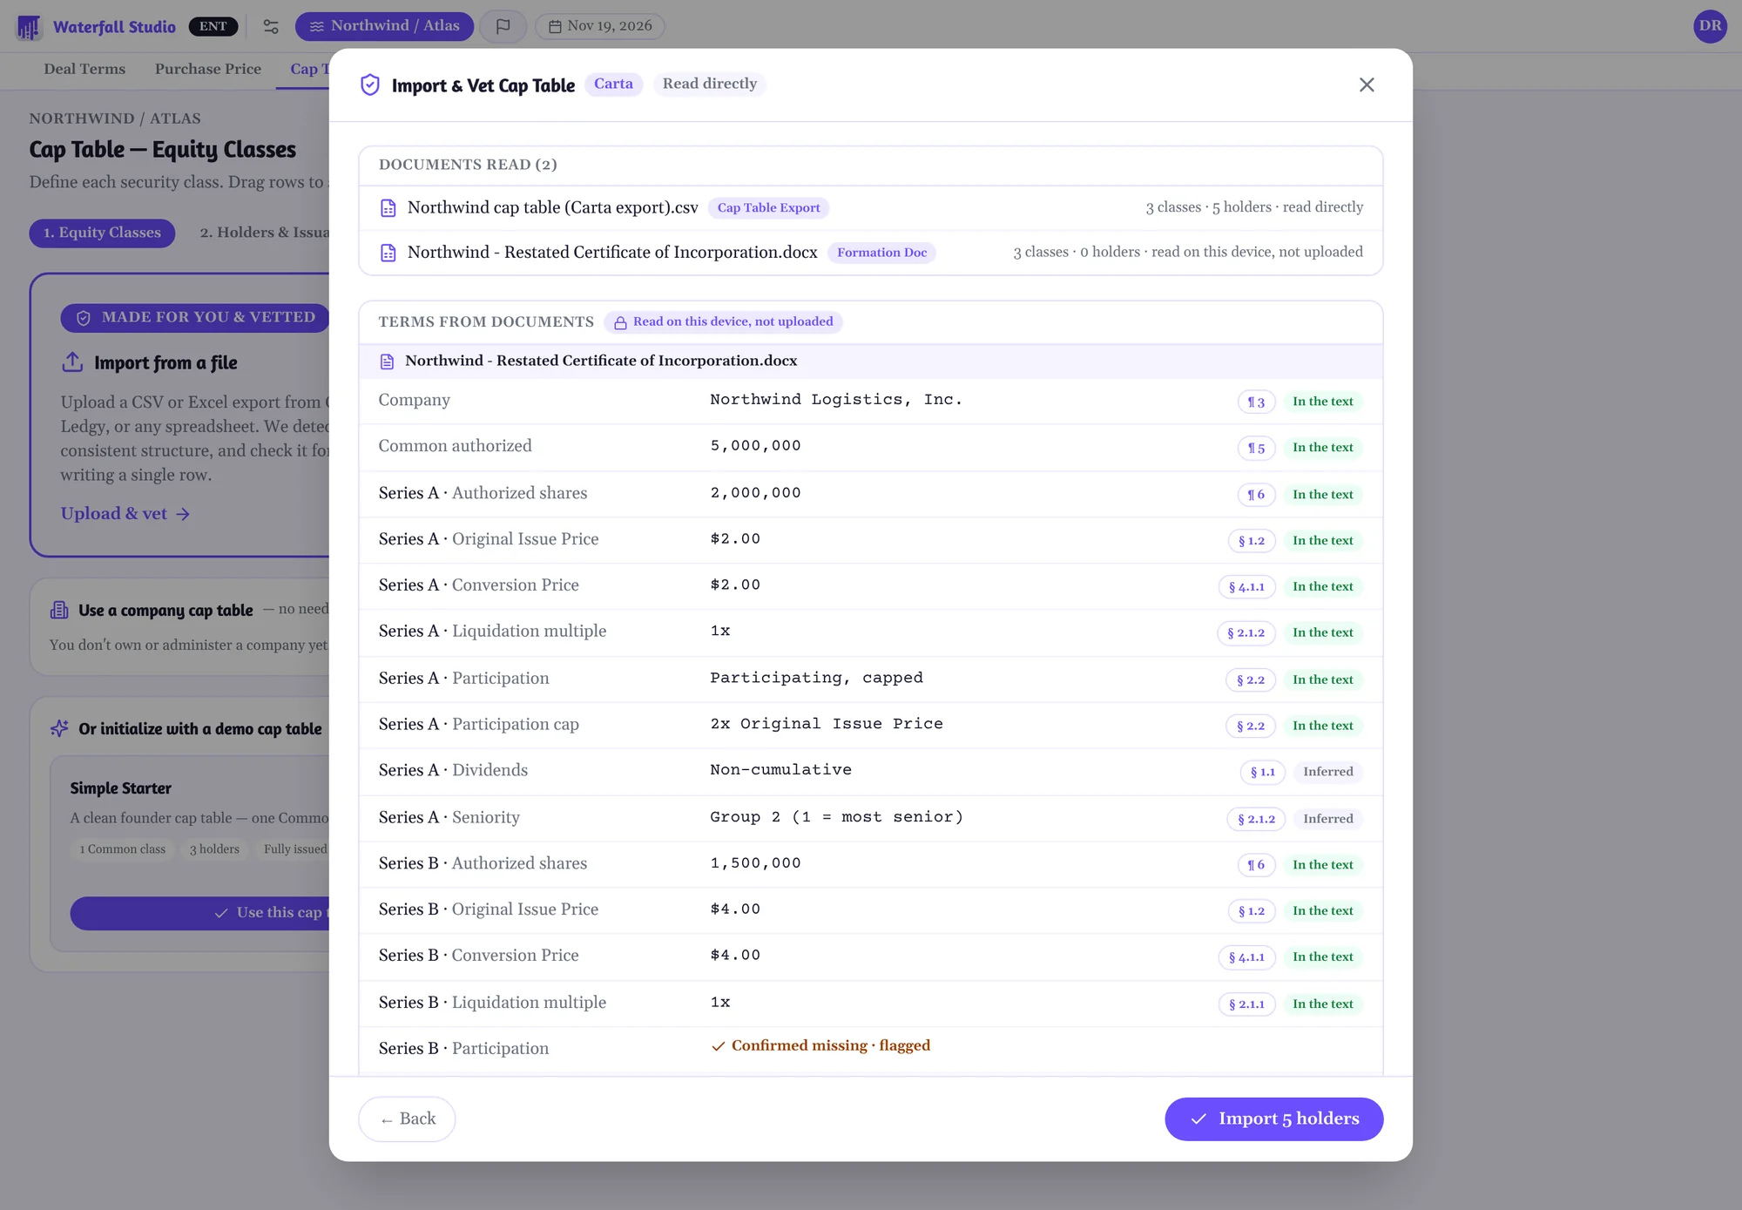This screenshot has width=1742, height=1210.
Task: Click the shield icon beside Import & Vet title
Action: click(x=370, y=84)
